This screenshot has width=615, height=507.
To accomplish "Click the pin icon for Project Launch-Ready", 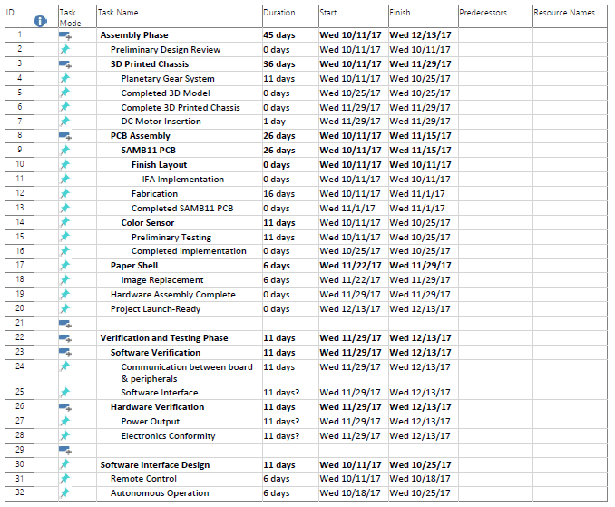I will point(65,308).
